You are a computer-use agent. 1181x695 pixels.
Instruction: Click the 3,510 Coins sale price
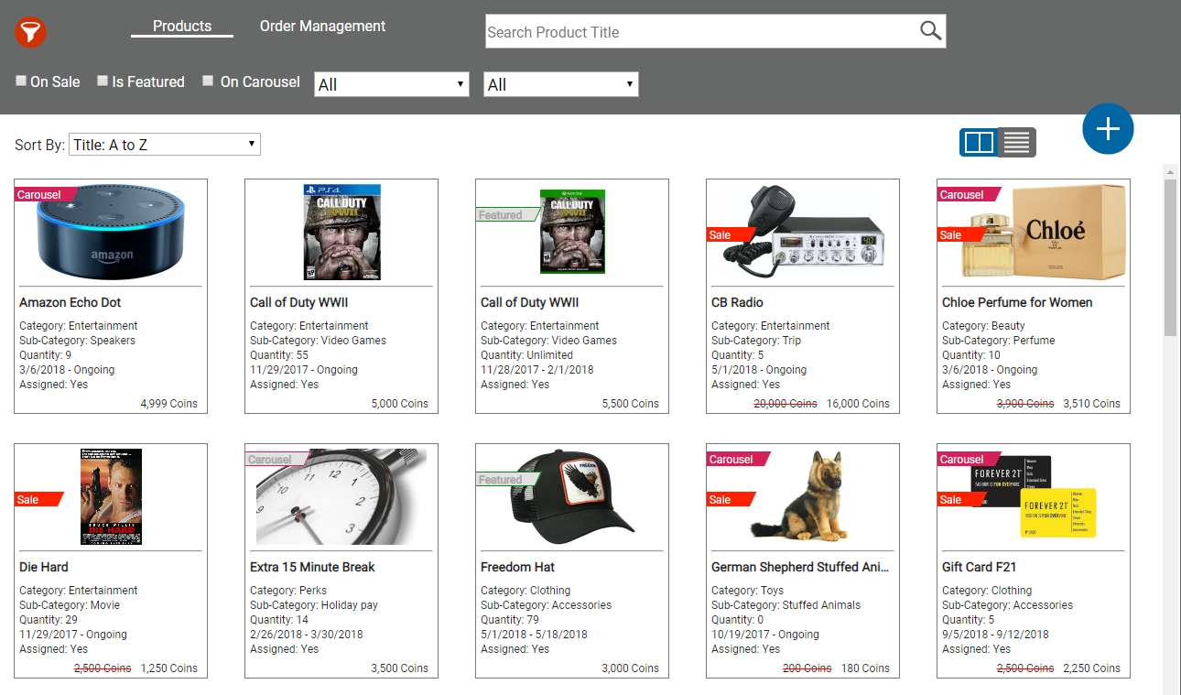pos(1091,404)
